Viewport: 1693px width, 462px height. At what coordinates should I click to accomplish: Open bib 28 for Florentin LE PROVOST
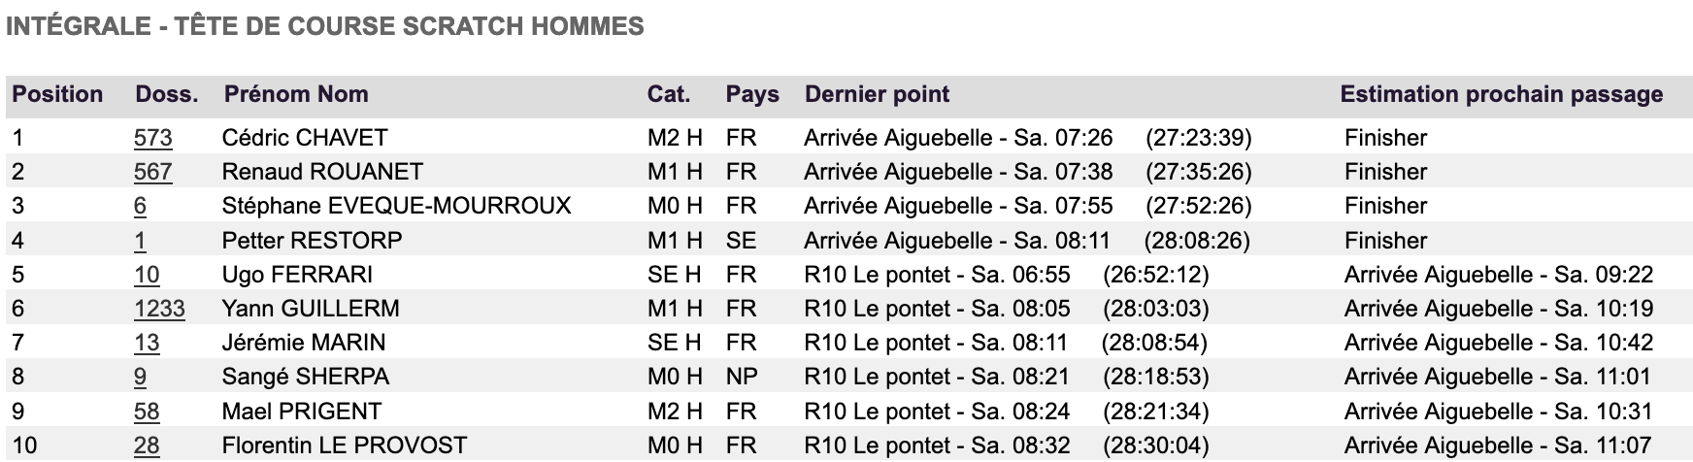(x=147, y=445)
